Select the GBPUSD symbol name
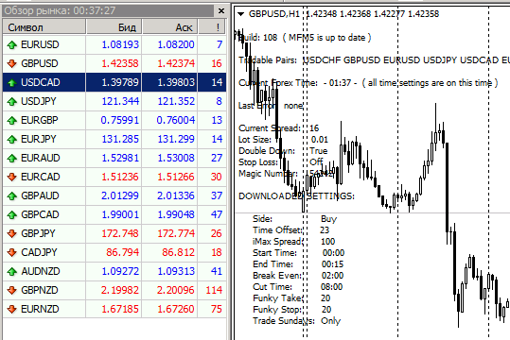Screen dimensions: 510x340 [40, 63]
